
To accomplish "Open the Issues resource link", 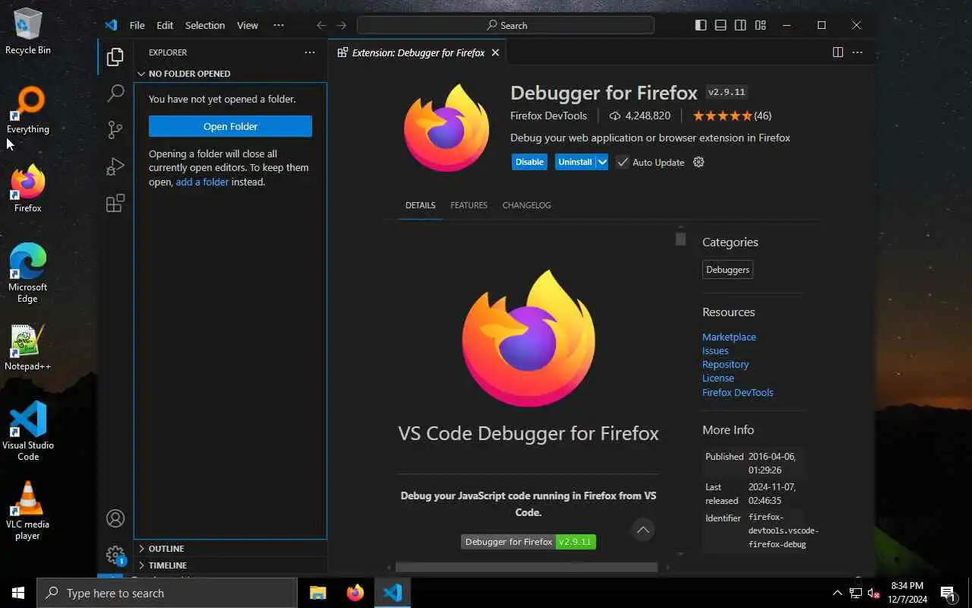I will tap(715, 350).
